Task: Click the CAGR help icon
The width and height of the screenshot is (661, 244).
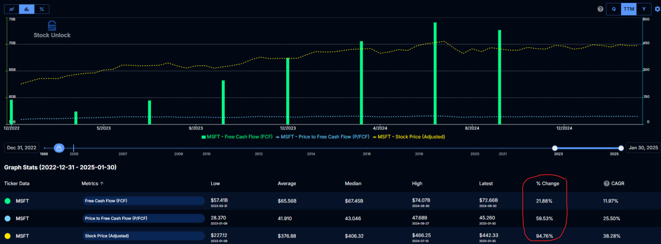Action: pos(606,184)
